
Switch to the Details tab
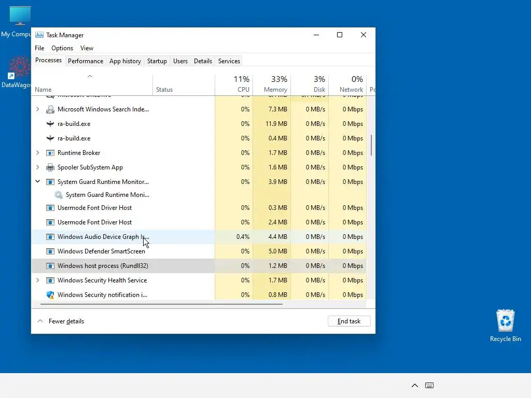(203, 61)
